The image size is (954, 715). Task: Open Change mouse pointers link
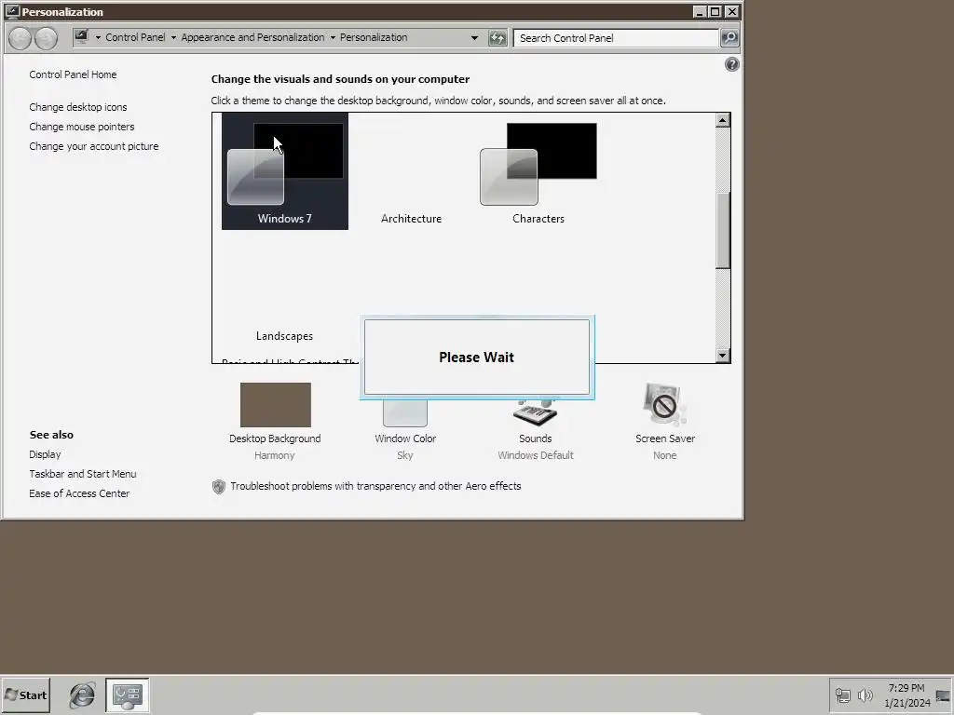pyautogui.click(x=82, y=127)
